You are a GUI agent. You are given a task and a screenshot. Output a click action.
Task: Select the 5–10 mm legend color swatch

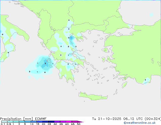coord(28,122)
